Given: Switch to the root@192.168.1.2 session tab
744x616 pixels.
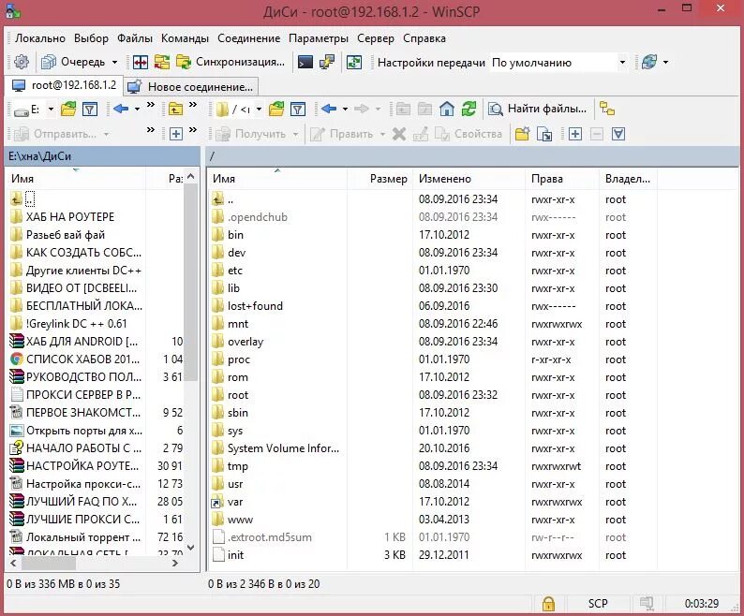Looking at the screenshot, I should point(64,85).
